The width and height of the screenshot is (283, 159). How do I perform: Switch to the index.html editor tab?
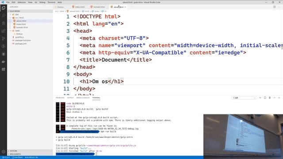80,7
